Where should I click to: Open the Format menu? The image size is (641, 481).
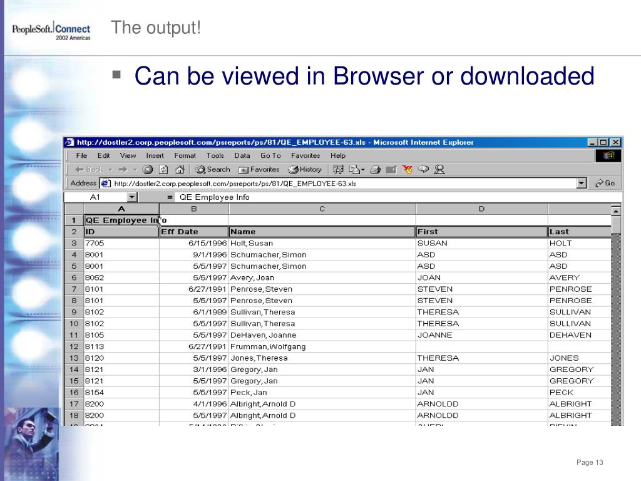point(185,155)
